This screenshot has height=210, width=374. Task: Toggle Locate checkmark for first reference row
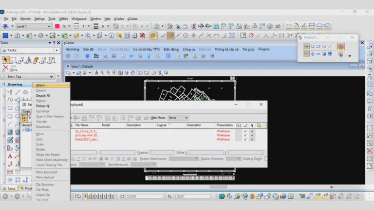[252, 131]
